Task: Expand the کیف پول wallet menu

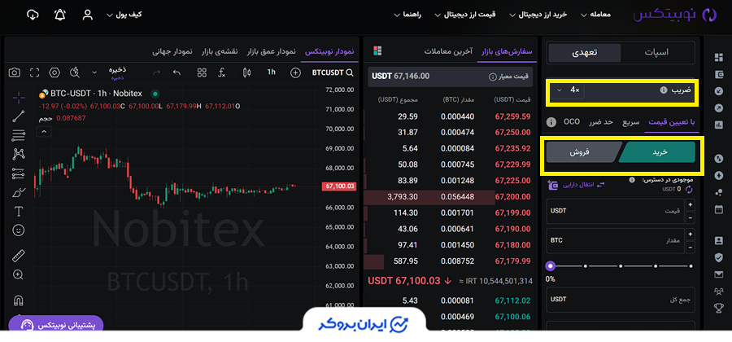Action: click(x=124, y=15)
